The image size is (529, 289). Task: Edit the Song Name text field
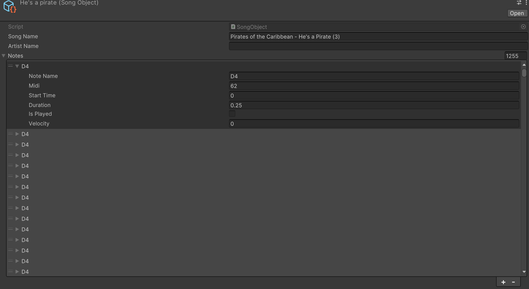tap(378, 37)
